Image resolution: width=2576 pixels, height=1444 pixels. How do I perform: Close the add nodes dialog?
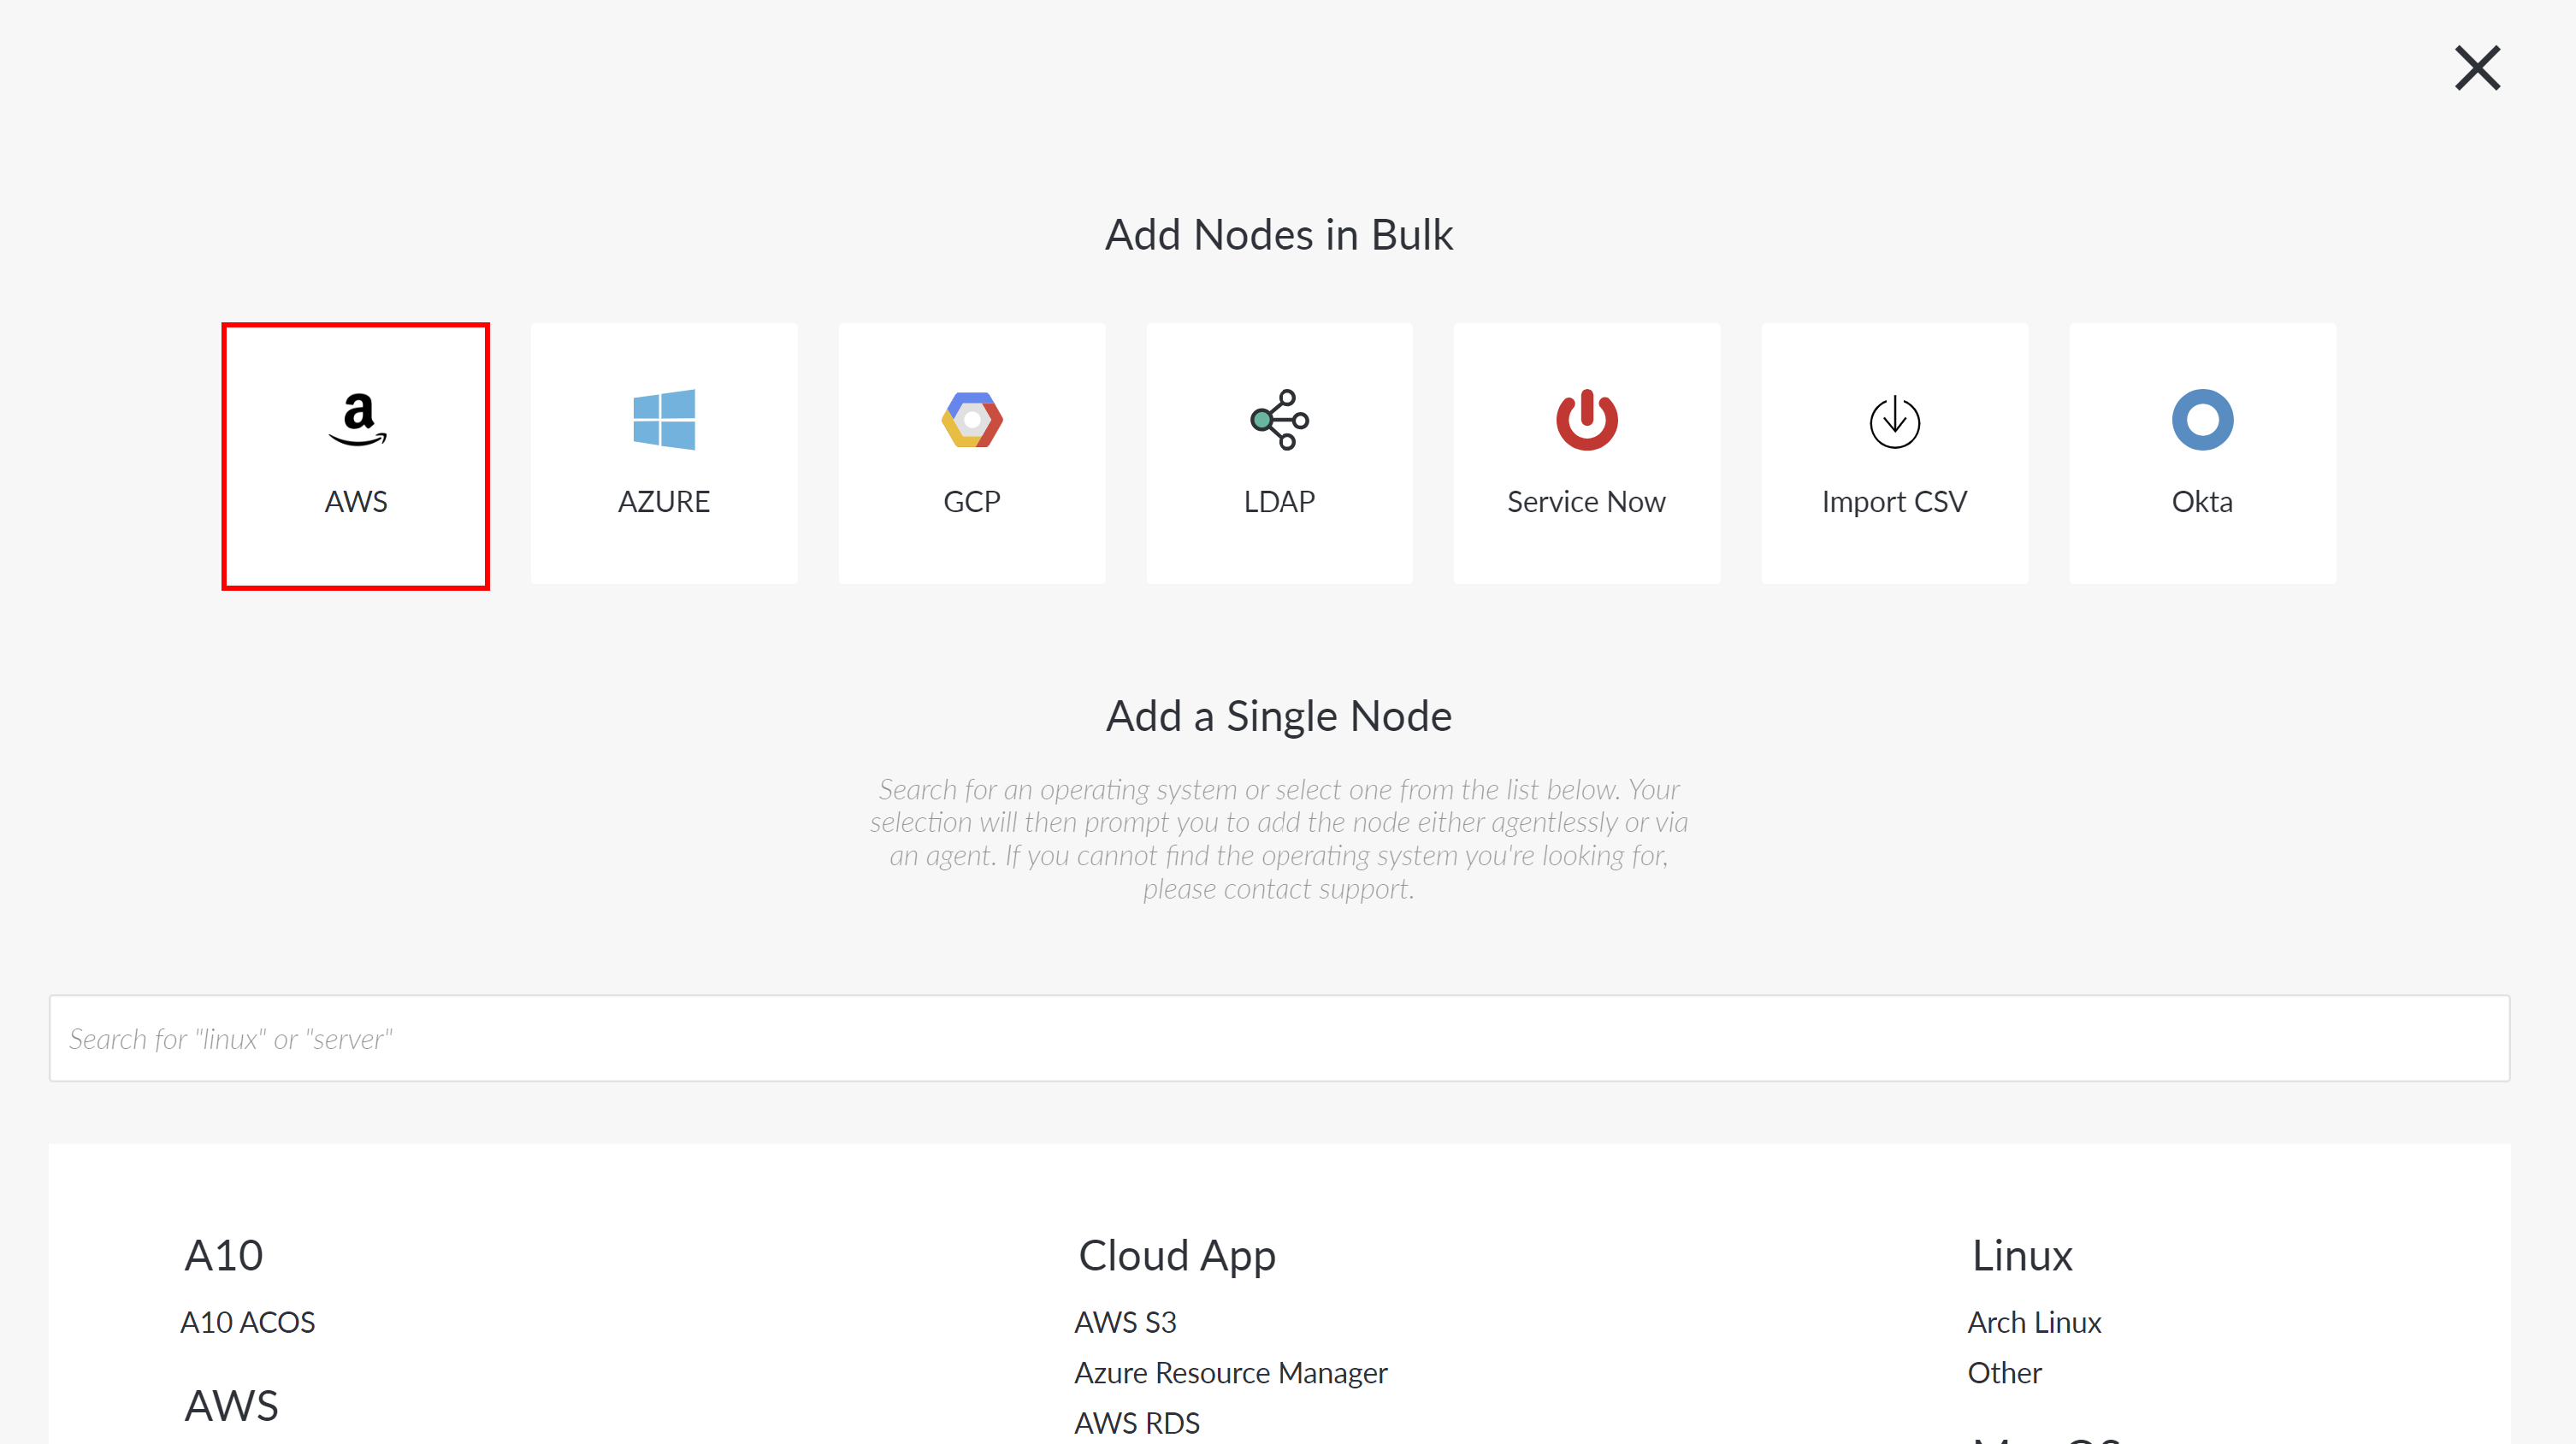coord(2477,68)
